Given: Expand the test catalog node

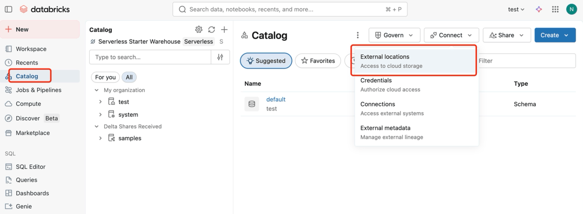Looking at the screenshot, I should pyautogui.click(x=100, y=102).
